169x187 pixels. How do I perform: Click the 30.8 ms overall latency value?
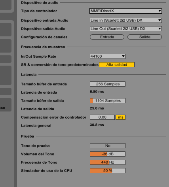[x=97, y=125]
